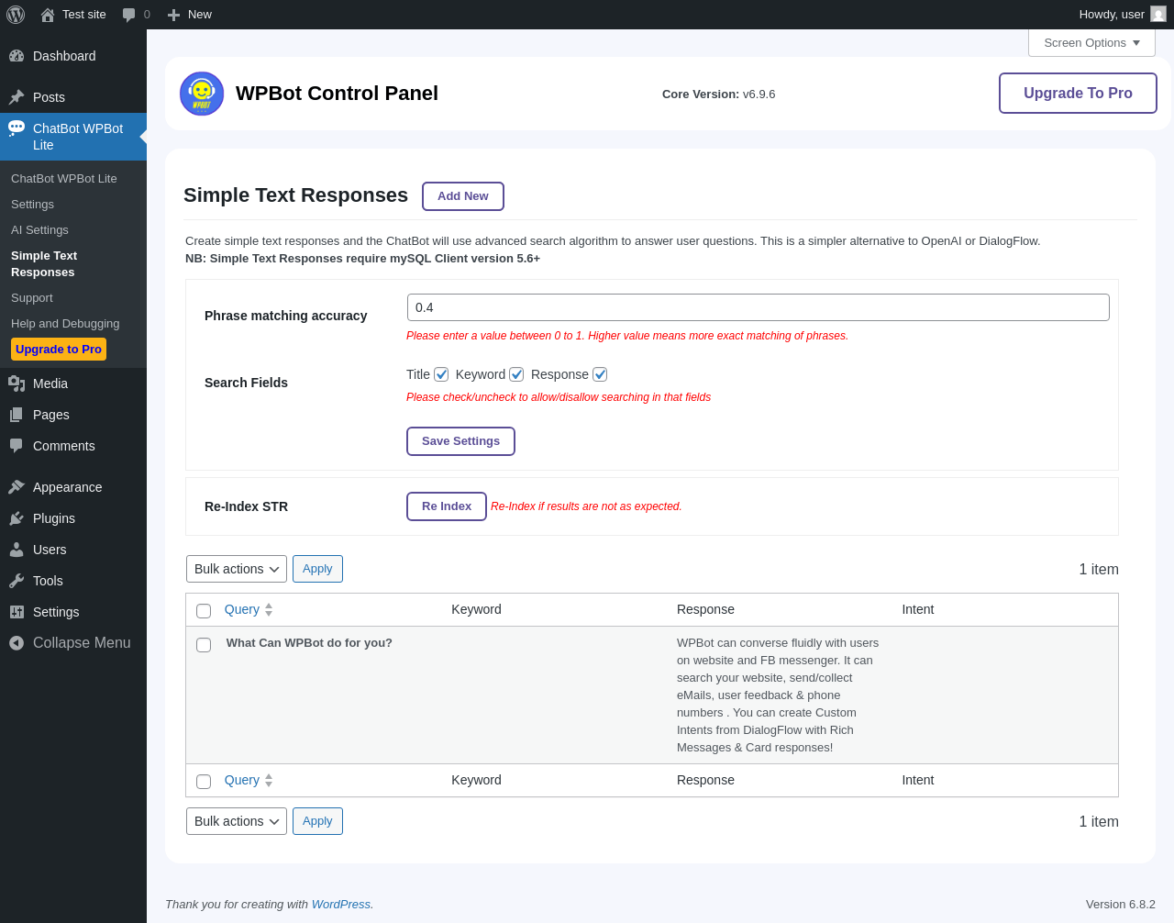Open Help and Debugging submenu item
The height and width of the screenshot is (923, 1174).
(x=65, y=324)
